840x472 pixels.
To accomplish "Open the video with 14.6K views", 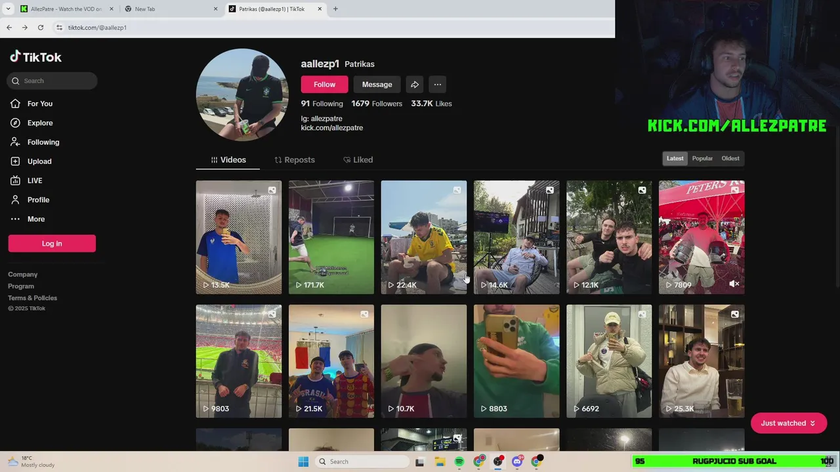I will (x=516, y=237).
